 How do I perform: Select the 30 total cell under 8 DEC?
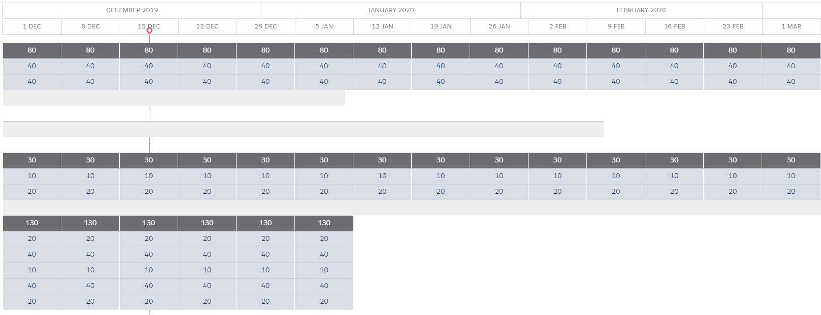click(90, 160)
